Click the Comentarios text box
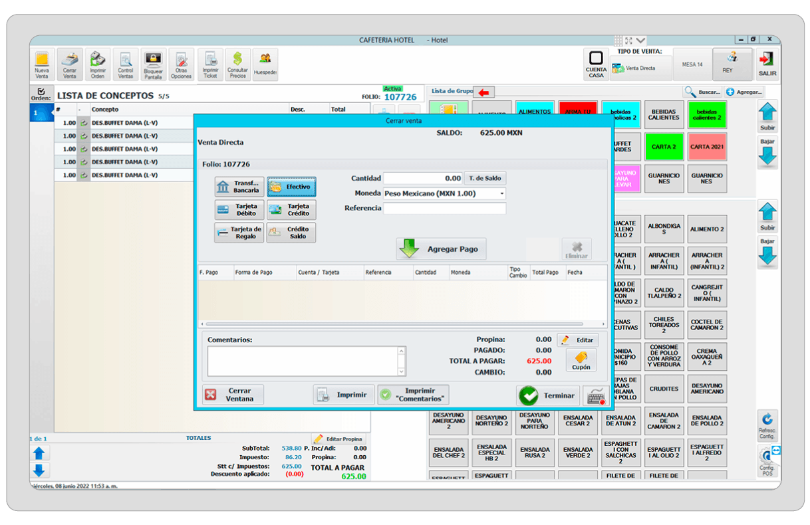The image size is (810, 525). point(307,361)
